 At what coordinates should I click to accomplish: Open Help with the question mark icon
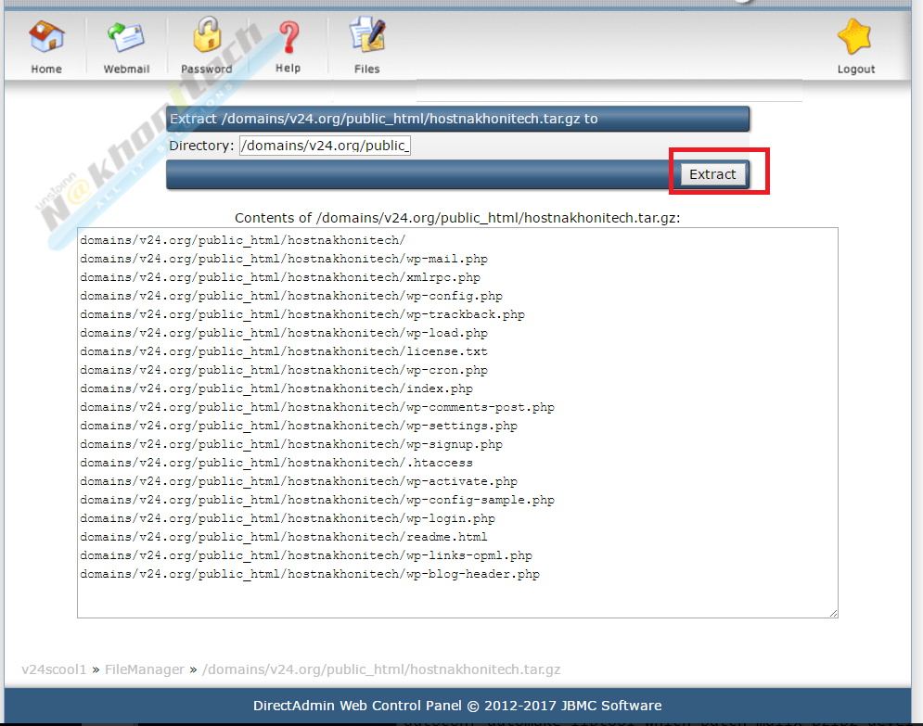coord(288,37)
